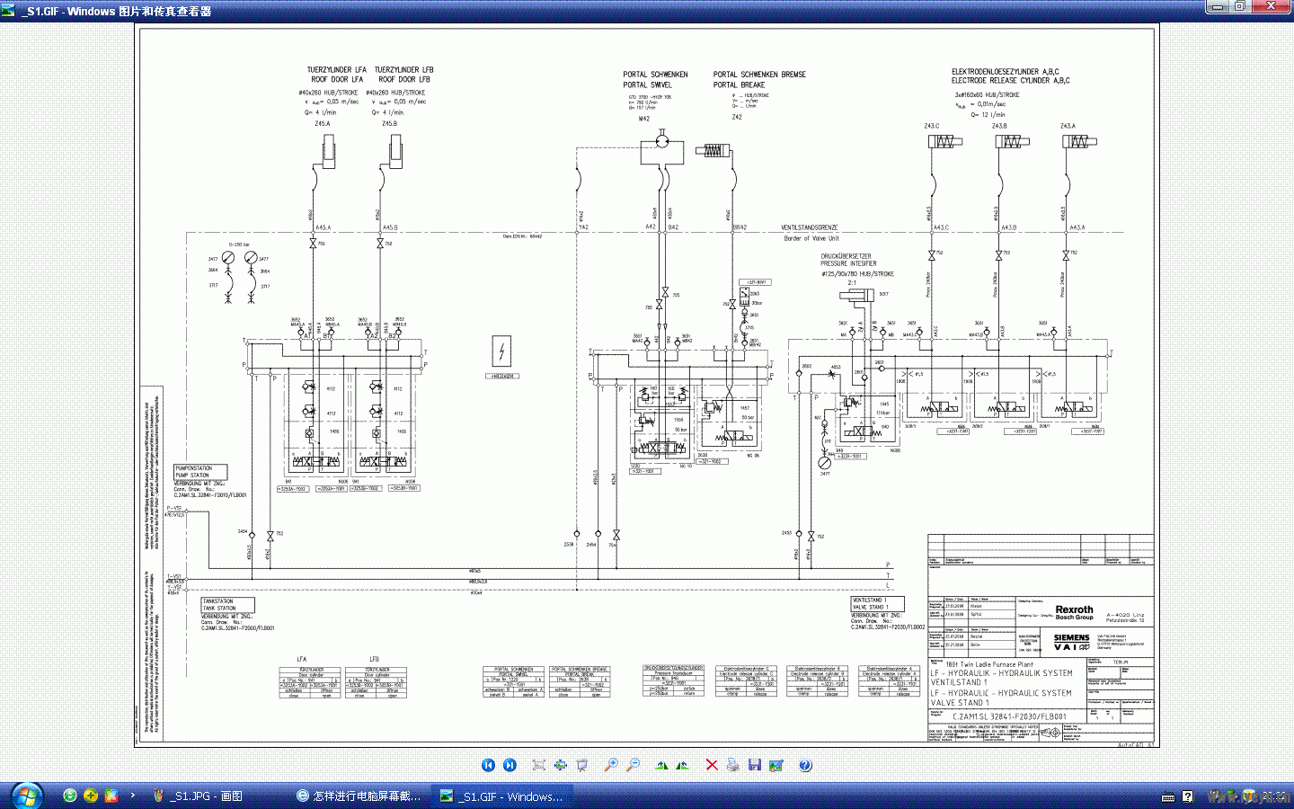Click the Rexroth Bosch Group logo
Viewport: 1294px width, 809px height.
[x=1074, y=612]
